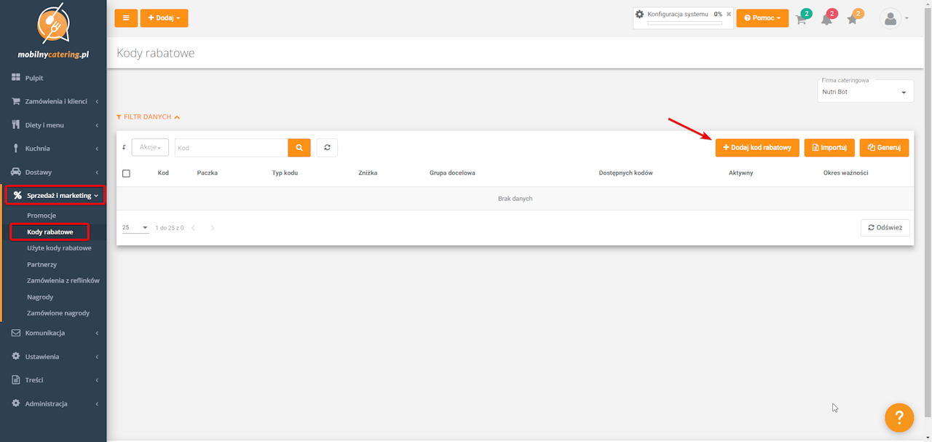Image resolution: width=932 pixels, height=442 pixels.
Task: Click Dodaj kod rabatowy button
Action: (x=757, y=147)
